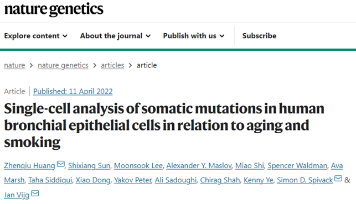Screen dimensions: 356x204
Task: Navigate to the articles breadcrumb link
Action: point(112,65)
